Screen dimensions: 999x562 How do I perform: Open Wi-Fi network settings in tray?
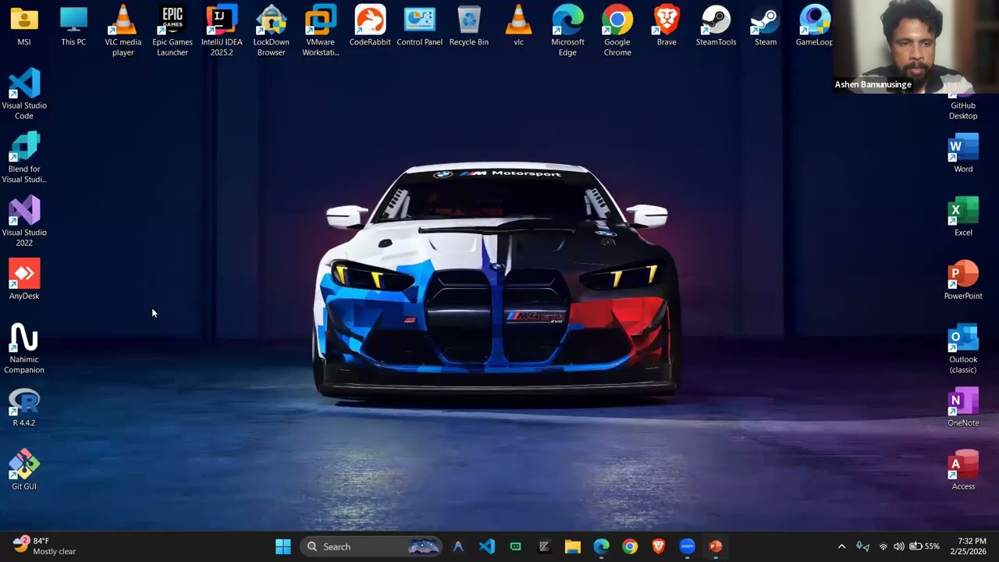[x=883, y=546]
